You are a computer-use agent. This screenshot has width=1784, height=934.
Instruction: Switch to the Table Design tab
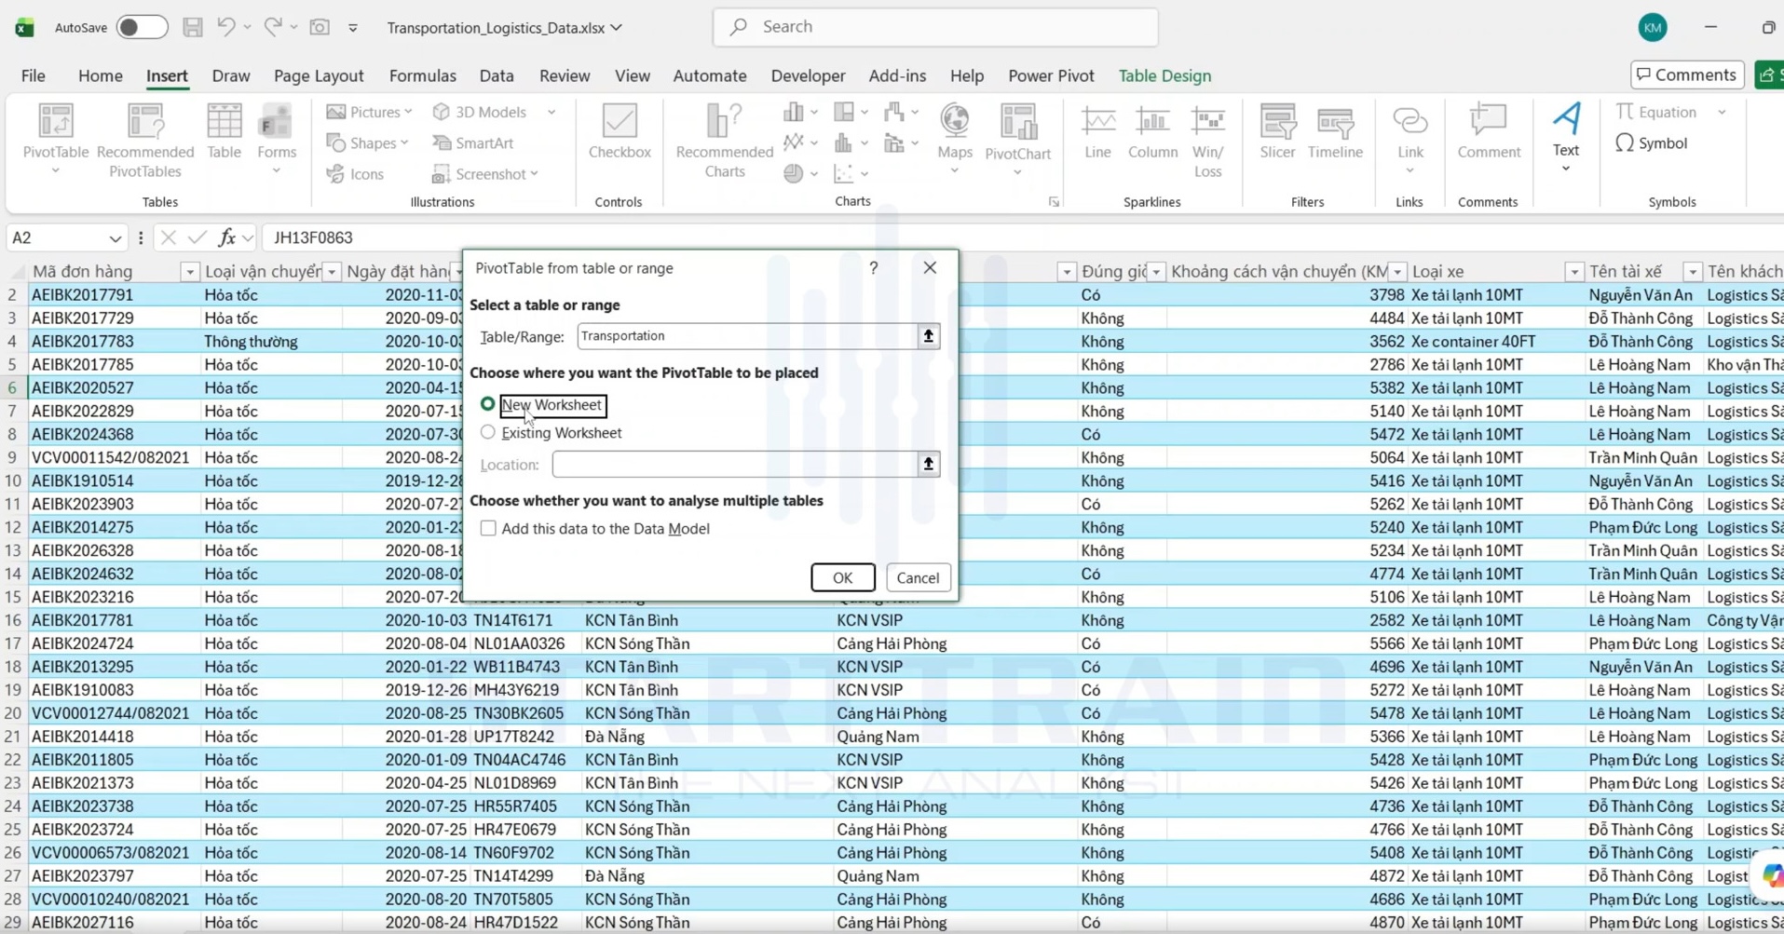point(1164,76)
